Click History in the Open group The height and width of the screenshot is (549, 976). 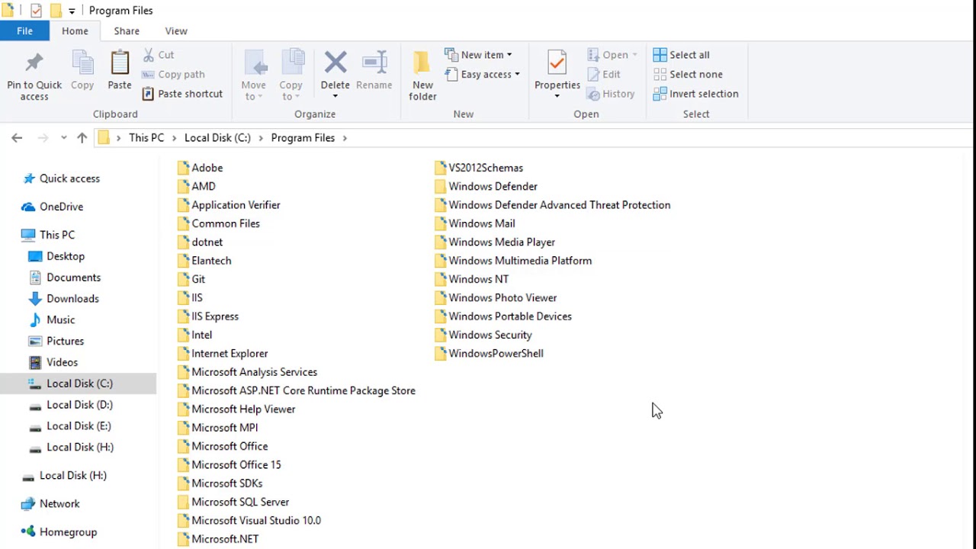611,94
